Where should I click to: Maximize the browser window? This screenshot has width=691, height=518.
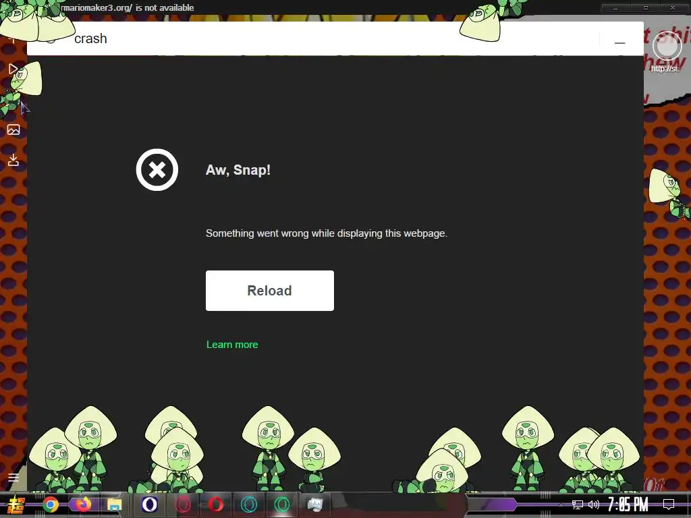click(646, 8)
